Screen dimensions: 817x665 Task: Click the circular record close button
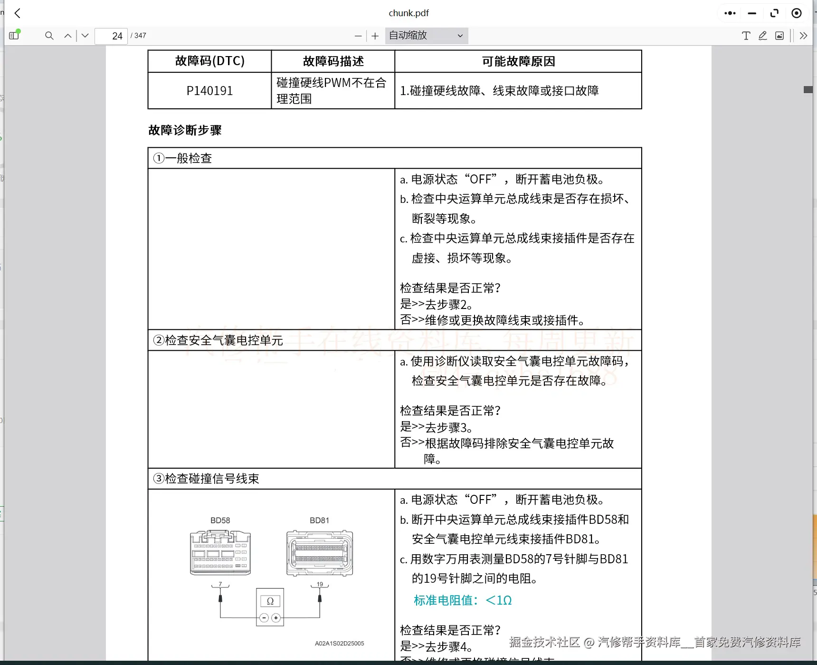pyautogui.click(x=797, y=13)
